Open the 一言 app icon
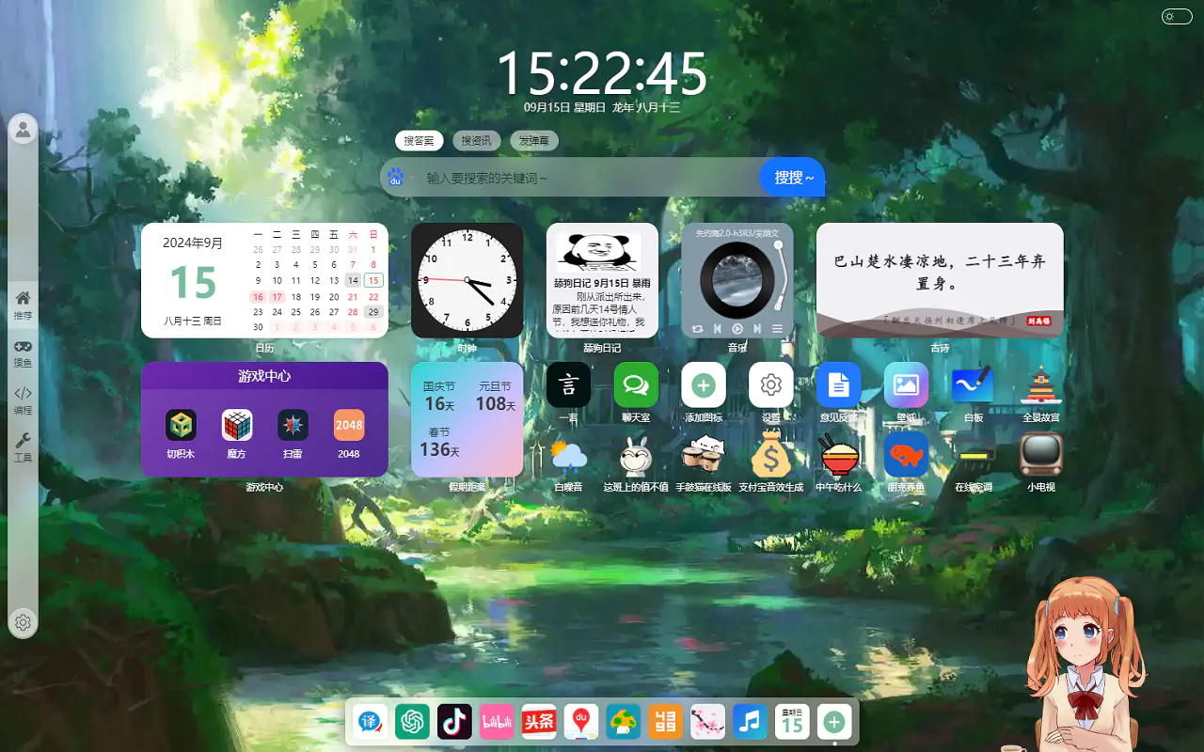Screen dimensions: 1204x752 click(x=568, y=384)
